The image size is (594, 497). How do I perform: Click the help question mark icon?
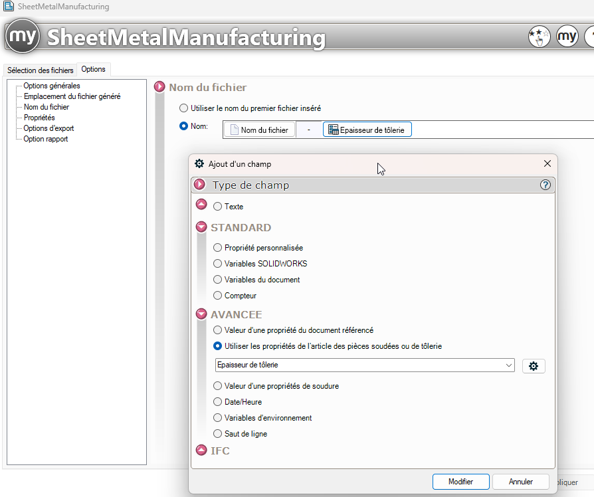click(545, 185)
